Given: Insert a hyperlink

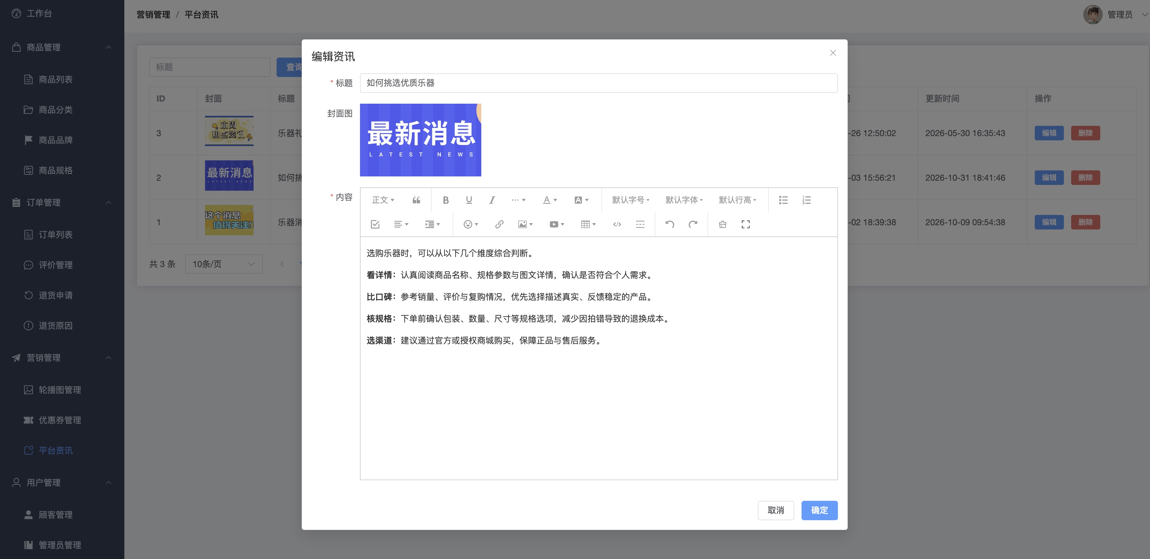Looking at the screenshot, I should pyautogui.click(x=499, y=224).
